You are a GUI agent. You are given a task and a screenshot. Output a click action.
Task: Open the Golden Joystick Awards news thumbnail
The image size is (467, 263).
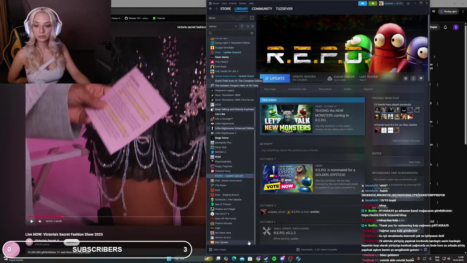(287, 178)
